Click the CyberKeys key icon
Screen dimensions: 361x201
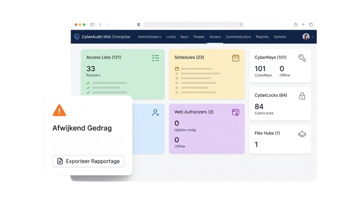[x=302, y=58]
